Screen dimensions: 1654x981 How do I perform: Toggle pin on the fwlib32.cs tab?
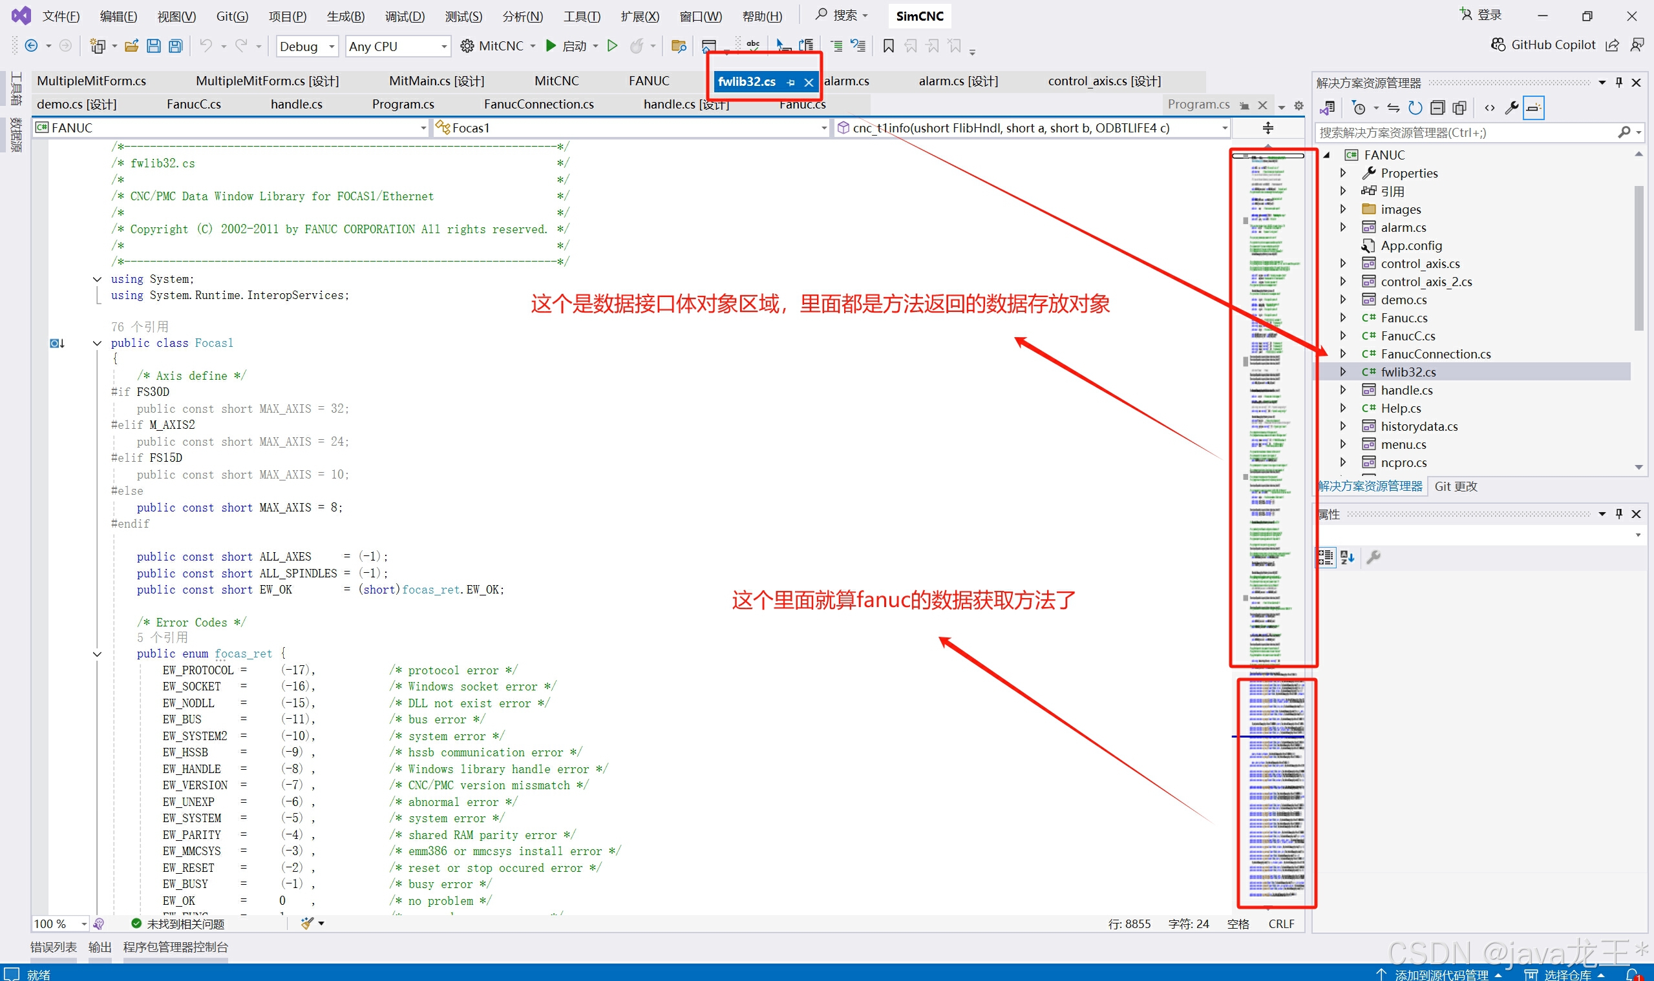(790, 83)
